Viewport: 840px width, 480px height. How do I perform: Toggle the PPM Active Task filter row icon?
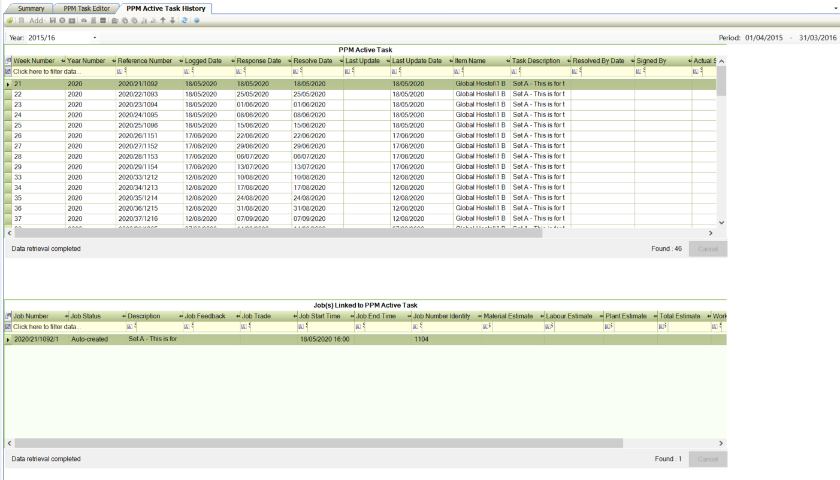(8, 72)
